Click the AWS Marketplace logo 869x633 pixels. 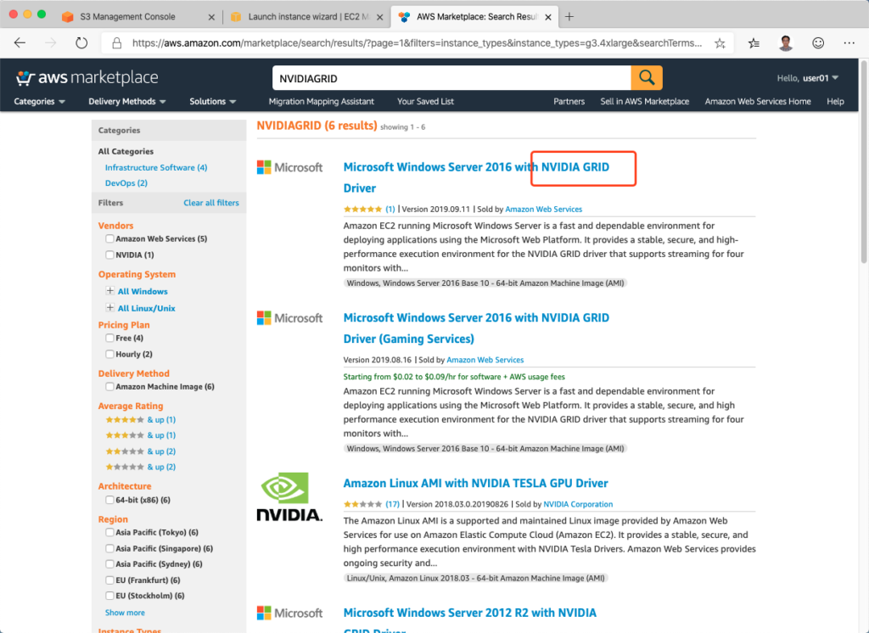point(87,78)
